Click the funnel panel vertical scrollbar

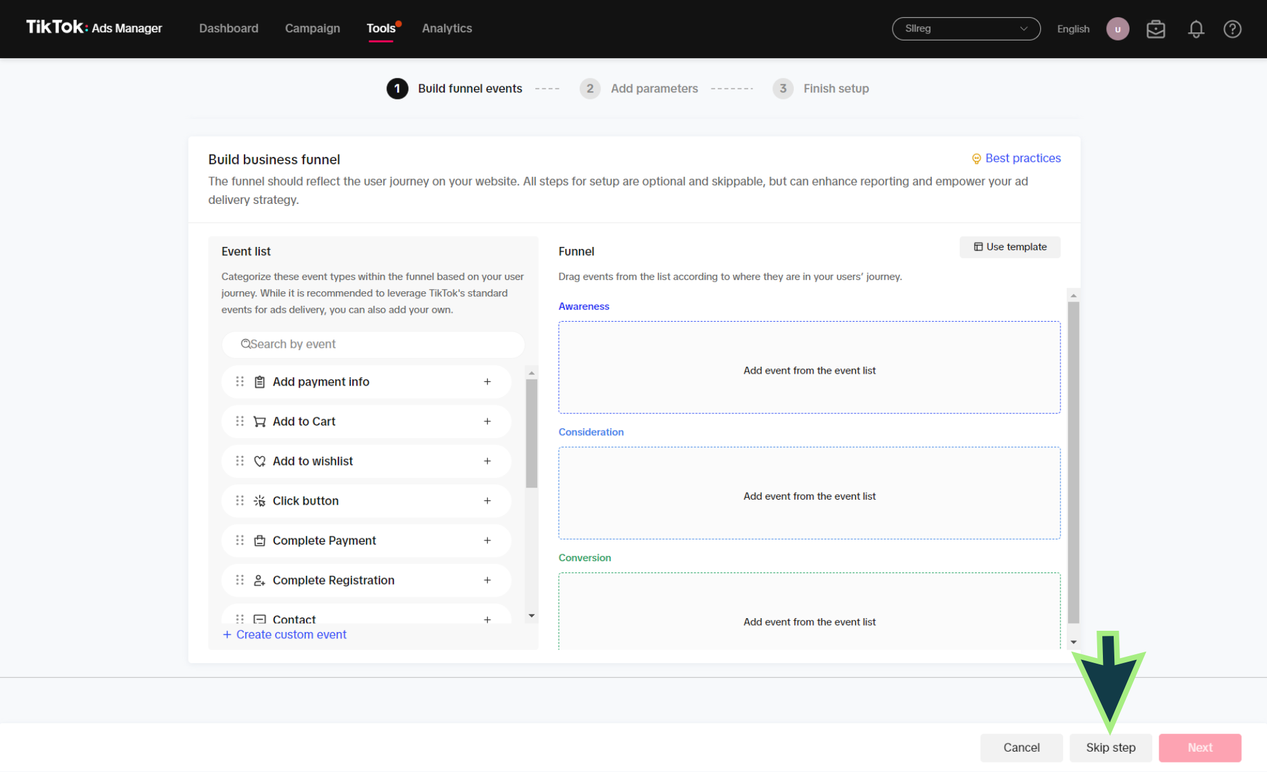tap(1073, 462)
